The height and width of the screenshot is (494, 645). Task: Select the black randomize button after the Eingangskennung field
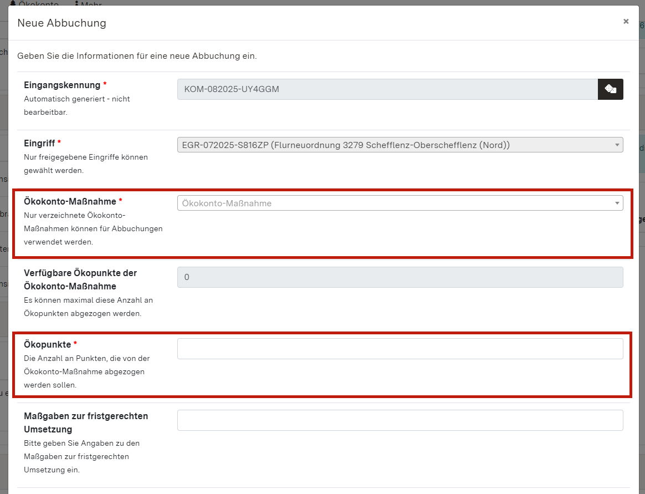pyautogui.click(x=610, y=89)
